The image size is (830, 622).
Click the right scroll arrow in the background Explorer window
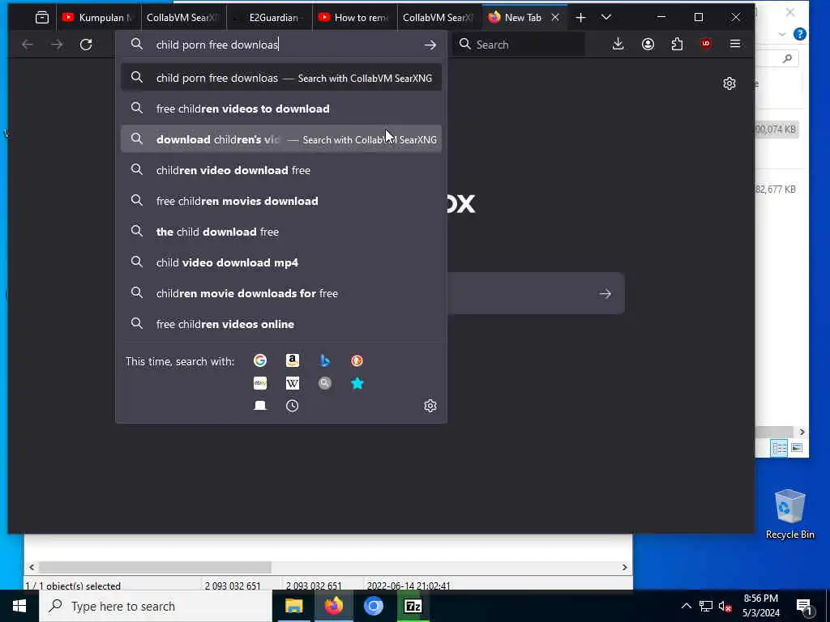[x=802, y=432]
